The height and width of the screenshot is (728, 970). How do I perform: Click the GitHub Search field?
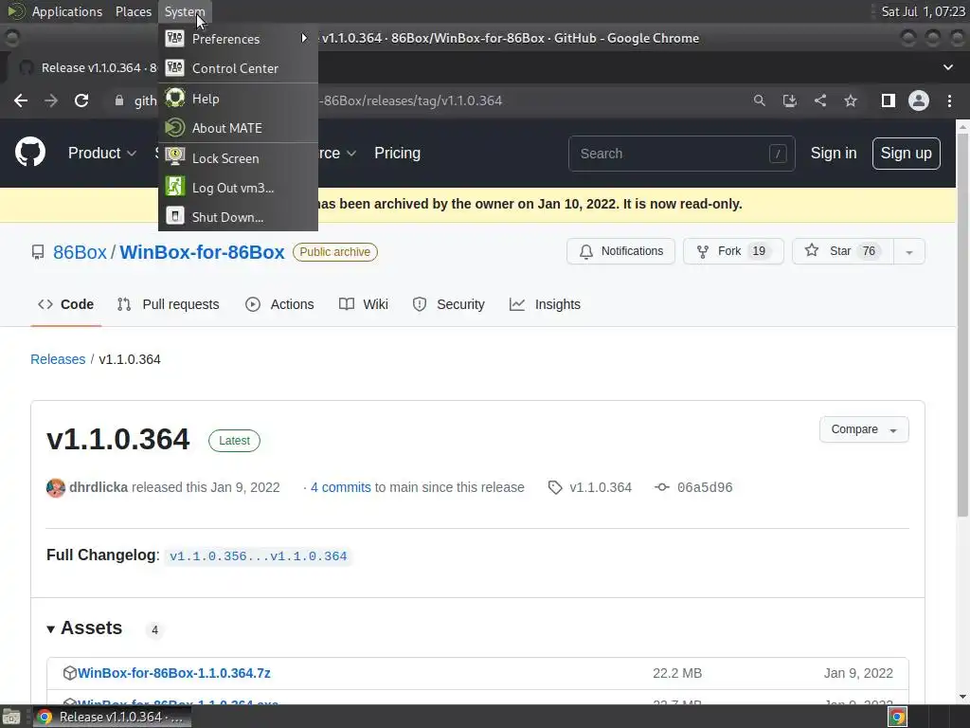click(x=681, y=154)
